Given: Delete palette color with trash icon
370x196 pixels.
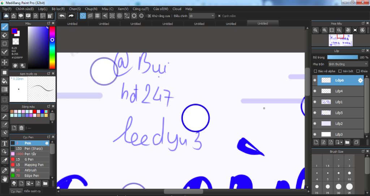Looking at the screenshot, I should (x=21, y=128).
